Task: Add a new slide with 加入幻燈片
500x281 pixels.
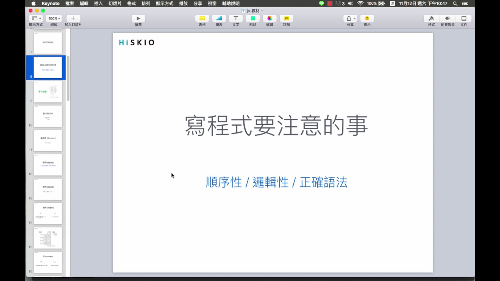Action: pyautogui.click(x=73, y=18)
